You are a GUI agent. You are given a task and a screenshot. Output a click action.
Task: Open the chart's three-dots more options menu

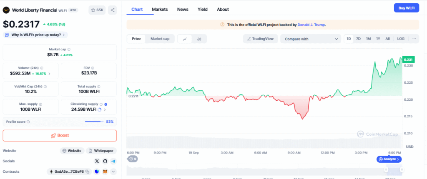(x=414, y=39)
